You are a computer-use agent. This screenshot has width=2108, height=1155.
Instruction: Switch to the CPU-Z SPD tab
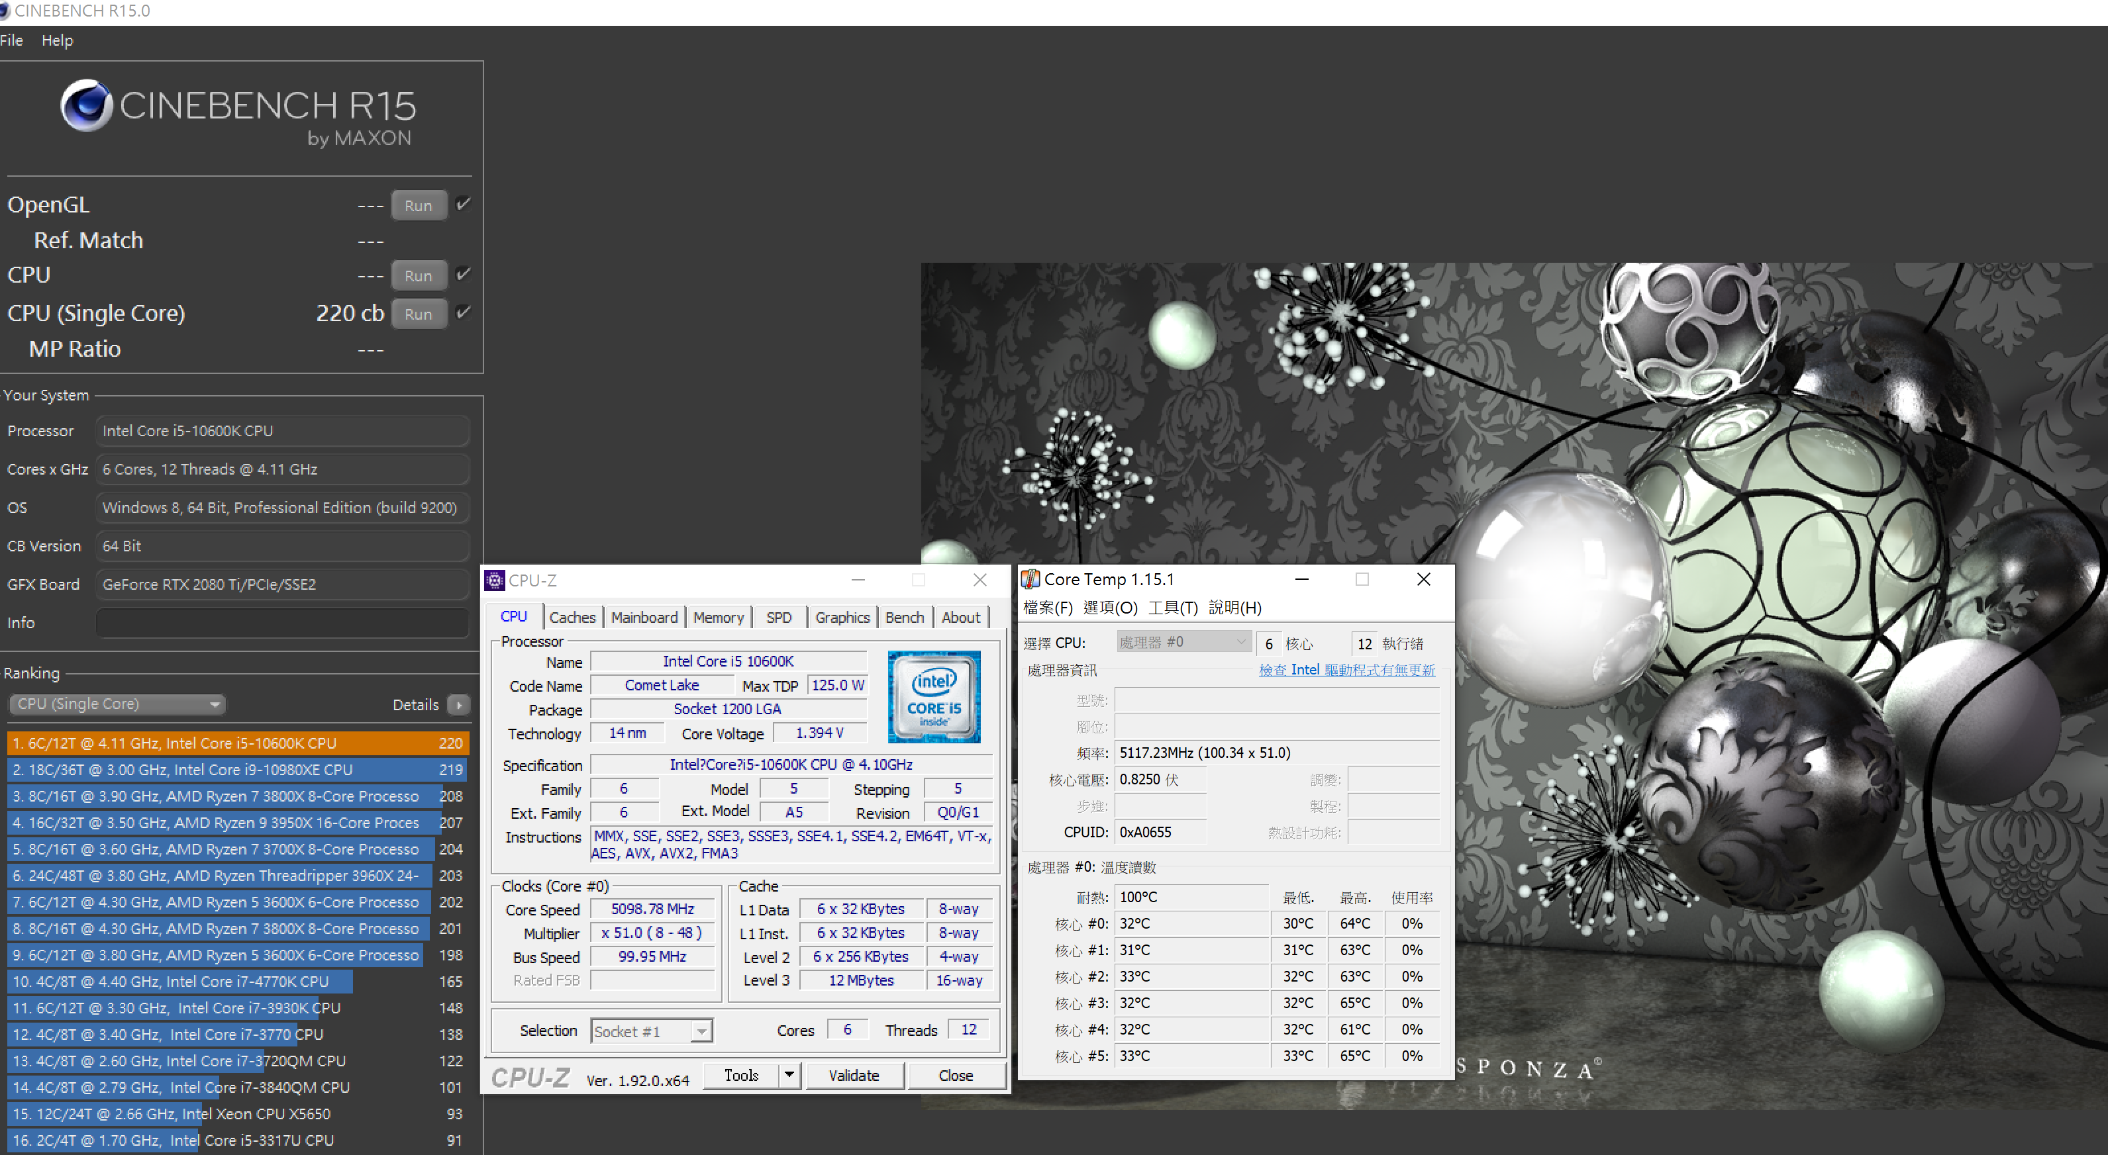click(778, 618)
